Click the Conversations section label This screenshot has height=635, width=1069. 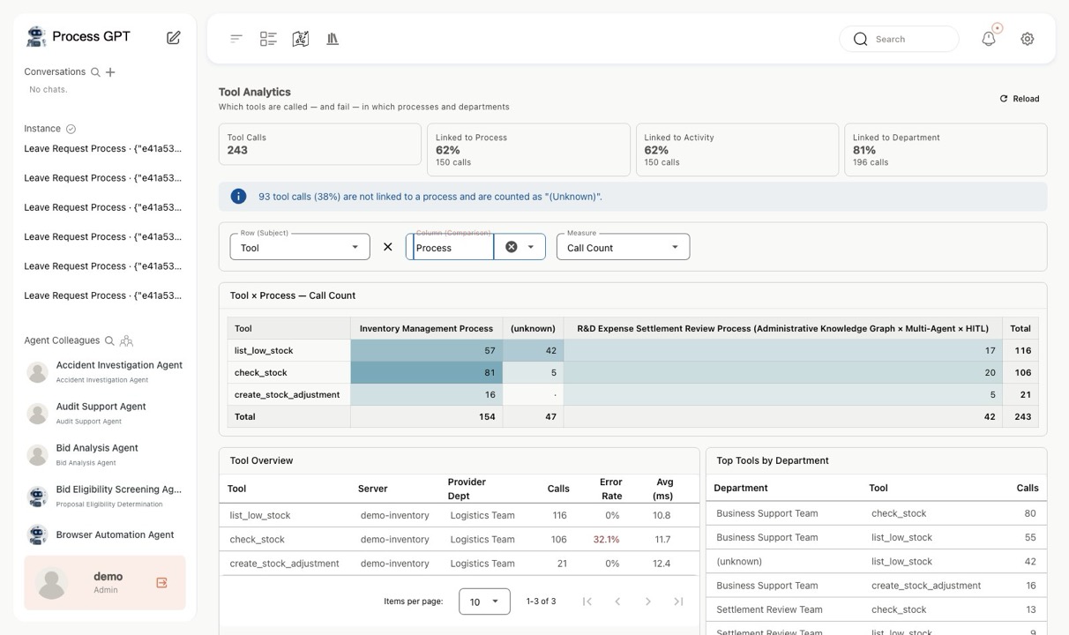55,71
